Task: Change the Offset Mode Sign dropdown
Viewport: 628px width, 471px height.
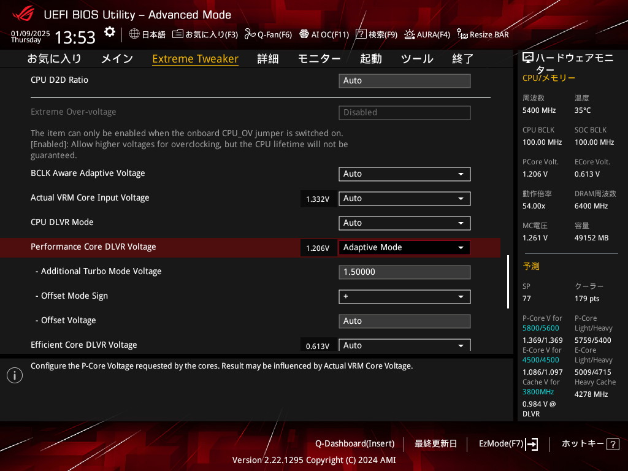Action: pyautogui.click(x=404, y=297)
